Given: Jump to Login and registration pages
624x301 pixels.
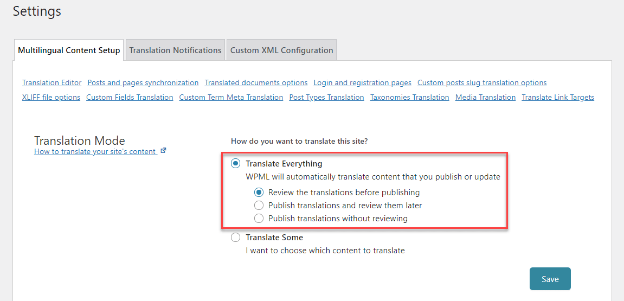Looking at the screenshot, I should coord(362,83).
